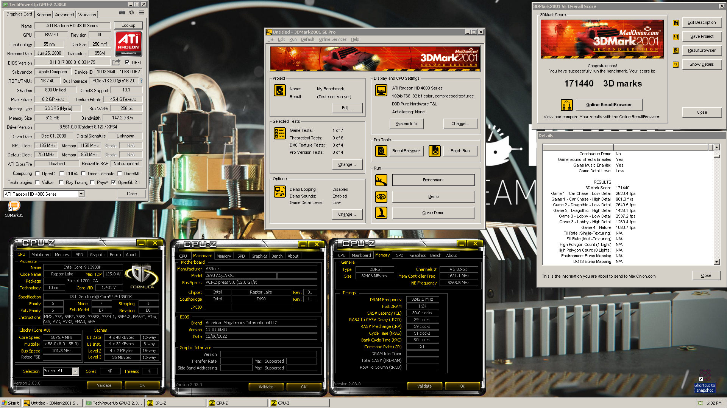Open the SPD tab in CPU-Z Memory window
727x408 pixels.
pos(399,255)
